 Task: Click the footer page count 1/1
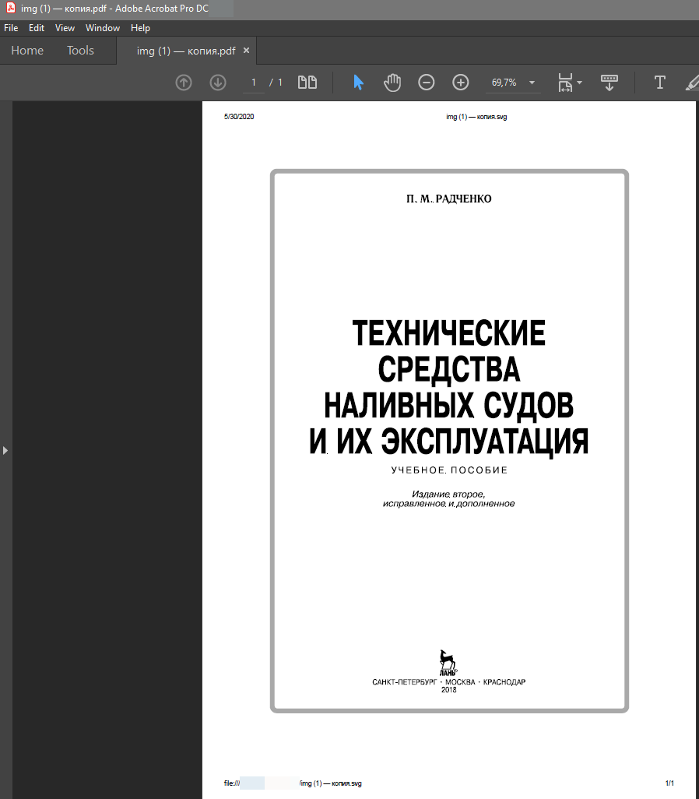pyautogui.click(x=670, y=783)
